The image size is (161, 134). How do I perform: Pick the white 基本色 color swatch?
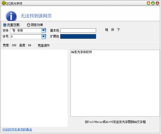[78, 30]
